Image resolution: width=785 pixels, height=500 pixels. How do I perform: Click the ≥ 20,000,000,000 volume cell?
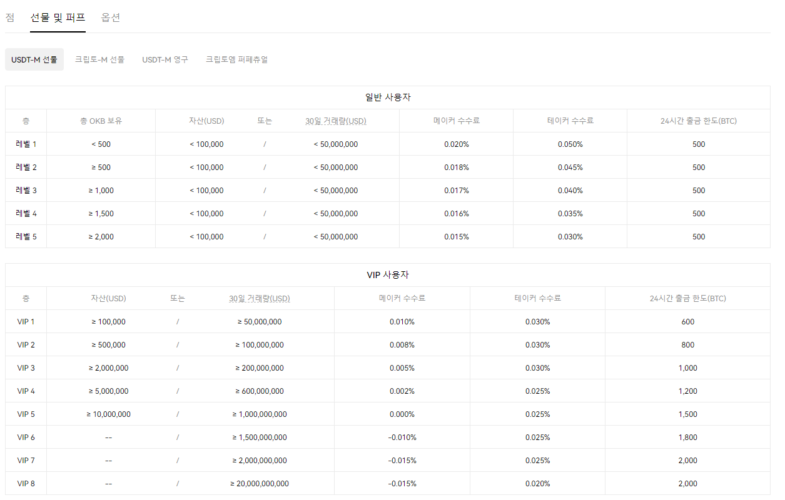[260, 484]
